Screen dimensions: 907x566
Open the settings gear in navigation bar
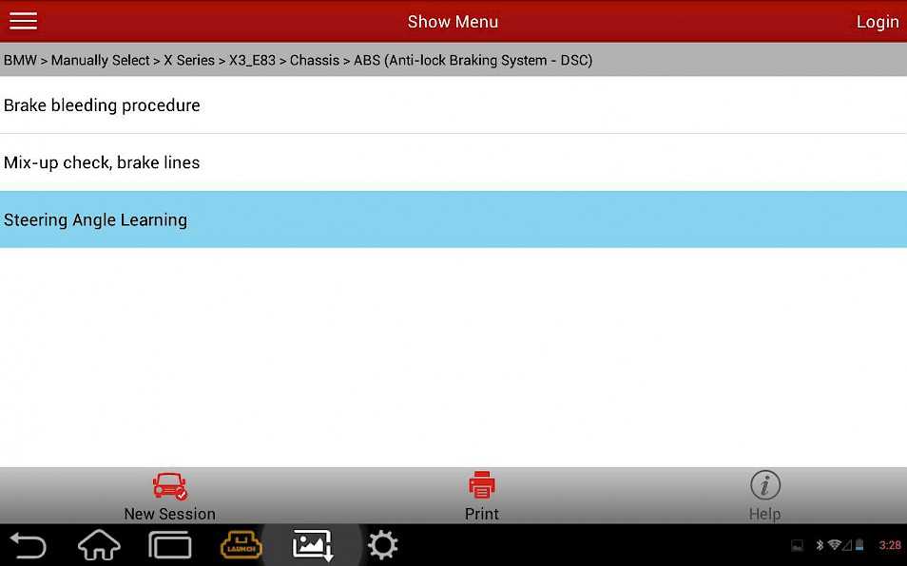(x=382, y=545)
